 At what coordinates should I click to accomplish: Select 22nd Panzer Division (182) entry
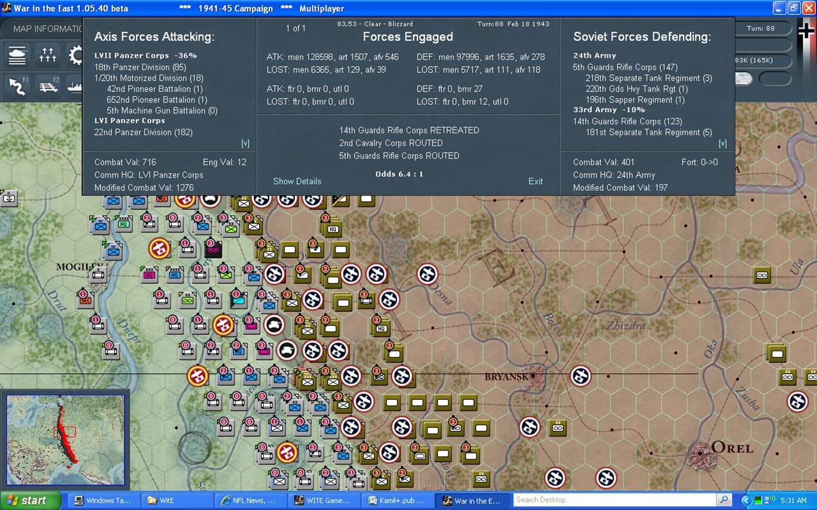coord(142,133)
